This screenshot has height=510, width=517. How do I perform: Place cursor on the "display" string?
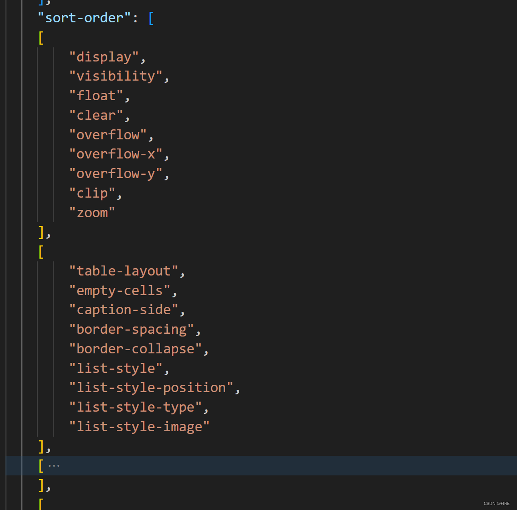(104, 57)
